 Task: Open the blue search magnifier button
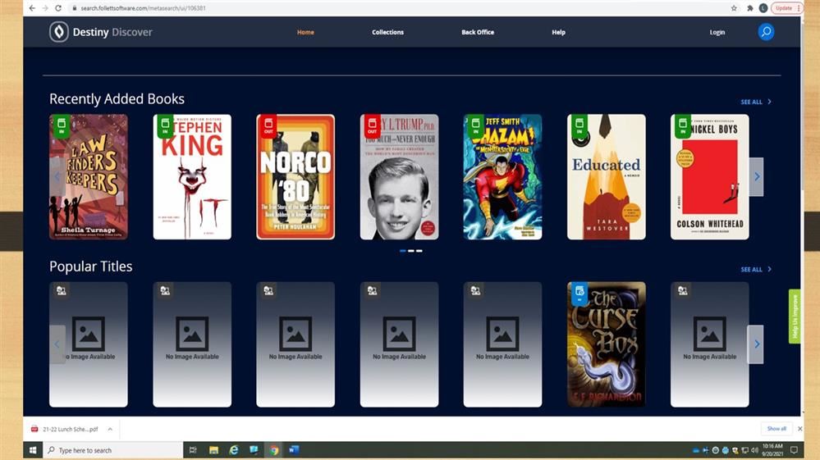(766, 32)
